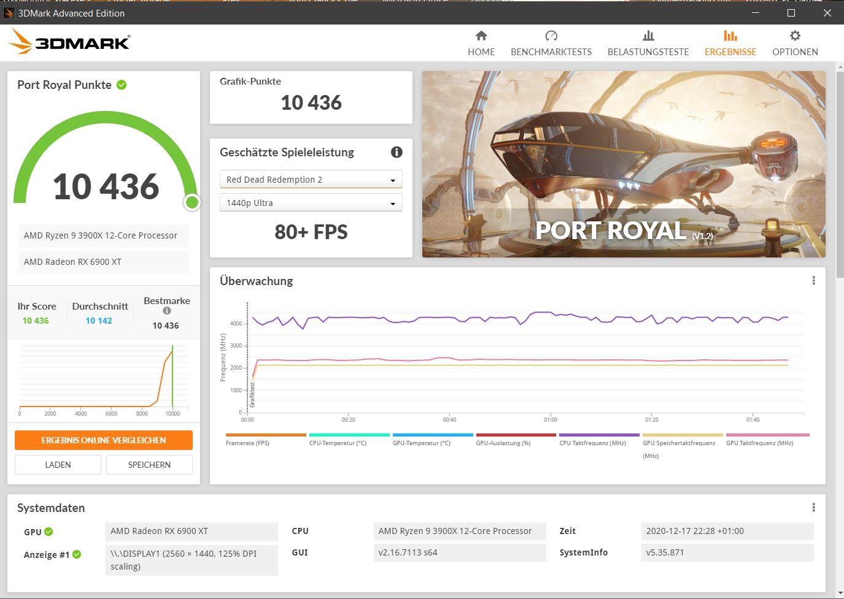Click the score distribution chart
Viewport: 844px width, 599px height.
[104, 380]
